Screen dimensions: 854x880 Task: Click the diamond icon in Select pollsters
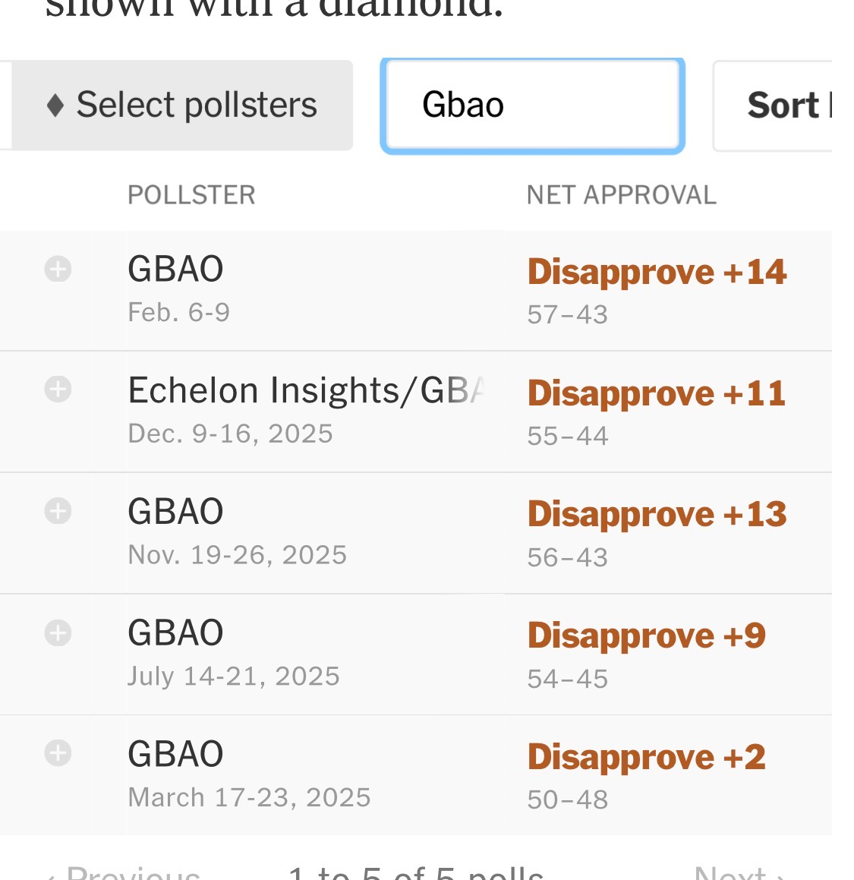(x=55, y=105)
